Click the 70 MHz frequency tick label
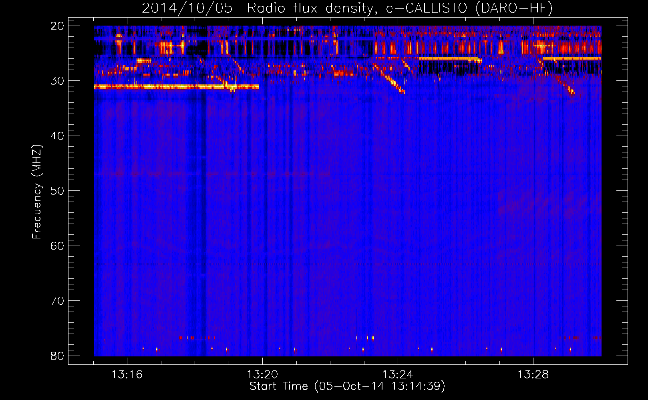The width and height of the screenshot is (648, 400). 58,301
